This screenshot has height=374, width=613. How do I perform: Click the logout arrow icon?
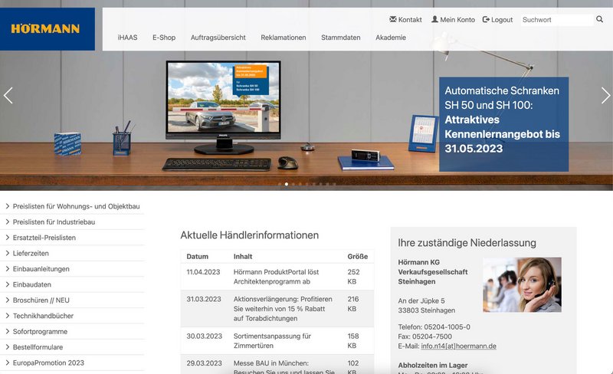[486, 19]
